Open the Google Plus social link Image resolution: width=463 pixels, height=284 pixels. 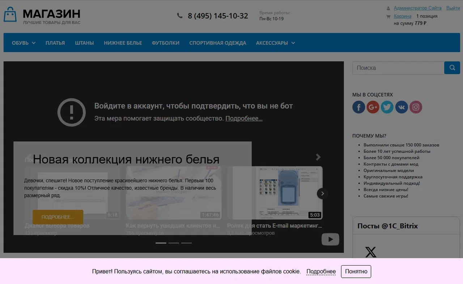(x=373, y=107)
